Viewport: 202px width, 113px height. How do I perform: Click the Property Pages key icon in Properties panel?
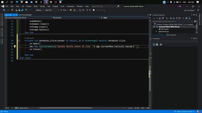(161, 45)
